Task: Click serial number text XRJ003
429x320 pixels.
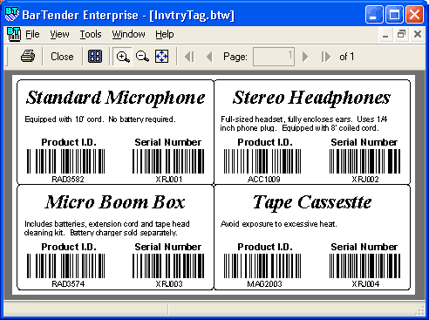Action: 169,284
